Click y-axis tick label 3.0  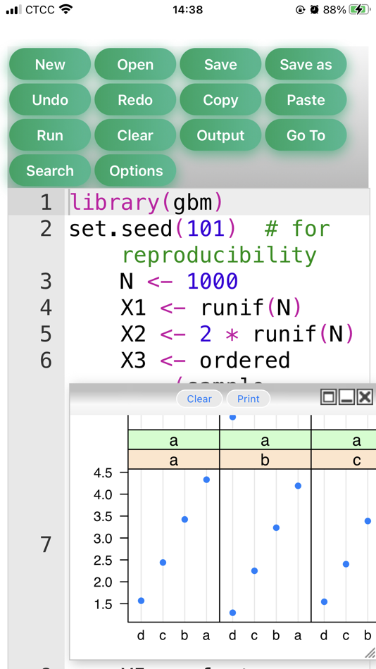coord(102,539)
